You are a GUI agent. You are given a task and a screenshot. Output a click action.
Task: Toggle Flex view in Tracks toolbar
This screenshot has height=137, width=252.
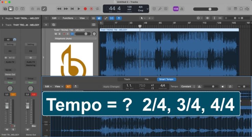pos(112,18)
